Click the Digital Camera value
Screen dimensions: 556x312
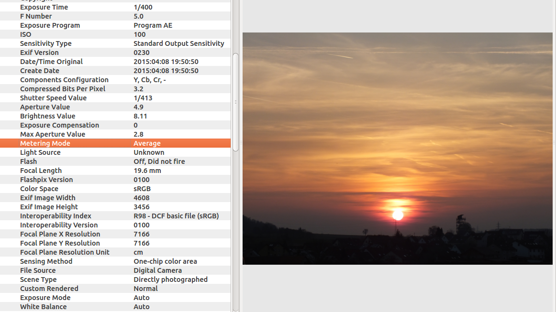158,270
